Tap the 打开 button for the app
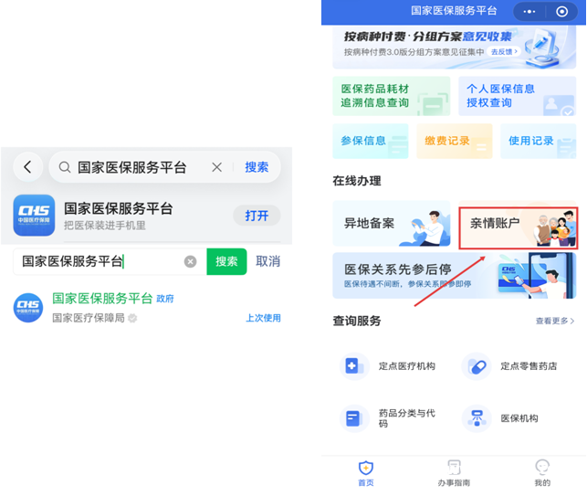 [x=257, y=216]
